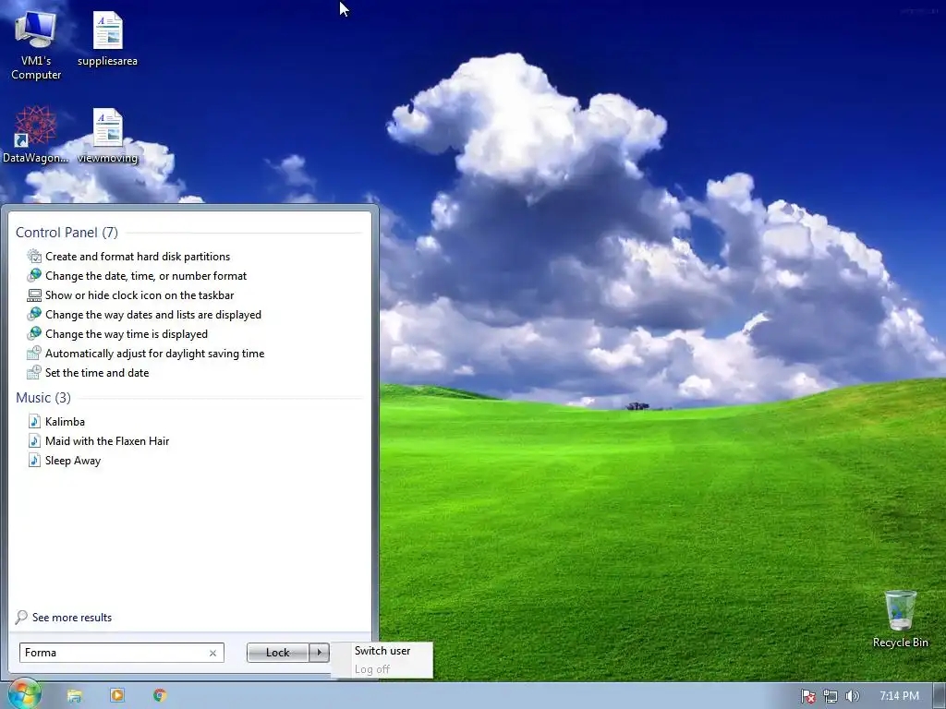Launch Google Chrome from the taskbar
Image resolution: width=946 pixels, height=709 pixels.
pos(160,695)
